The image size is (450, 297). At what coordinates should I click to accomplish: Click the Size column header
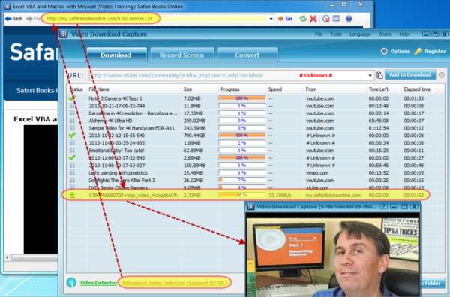[x=187, y=89]
